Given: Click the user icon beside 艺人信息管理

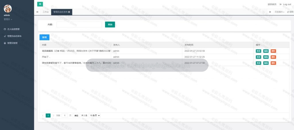Looking at the screenshot, I should click(x=5, y=29).
